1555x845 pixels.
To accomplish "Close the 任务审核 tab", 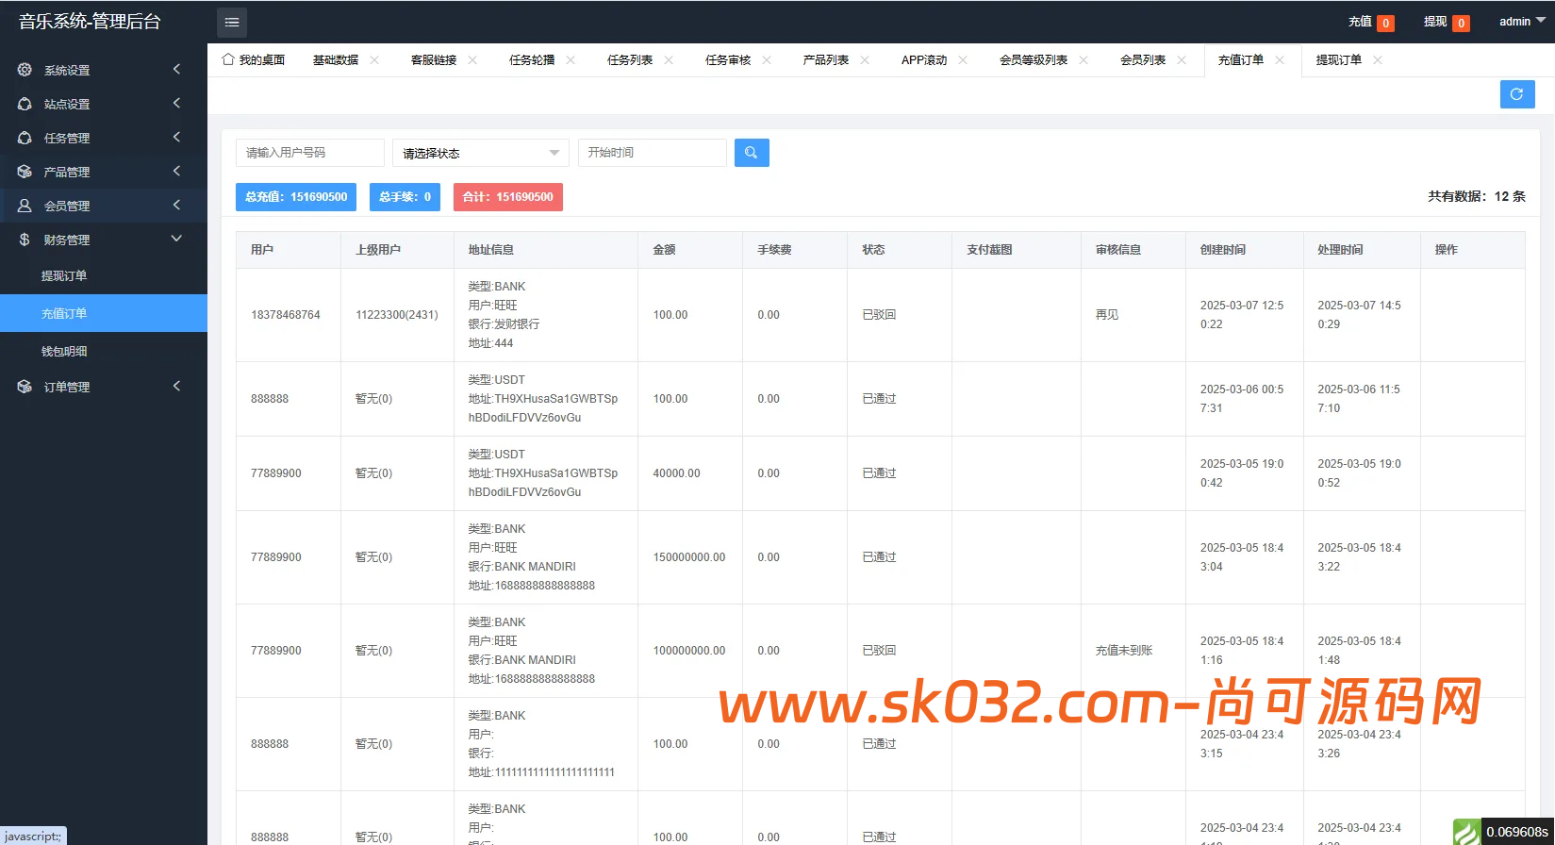I will tap(767, 60).
